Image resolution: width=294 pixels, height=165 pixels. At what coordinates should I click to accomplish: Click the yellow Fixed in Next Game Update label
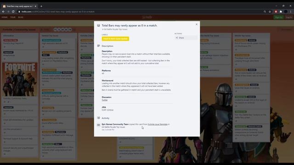pyautogui.click(x=115, y=38)
